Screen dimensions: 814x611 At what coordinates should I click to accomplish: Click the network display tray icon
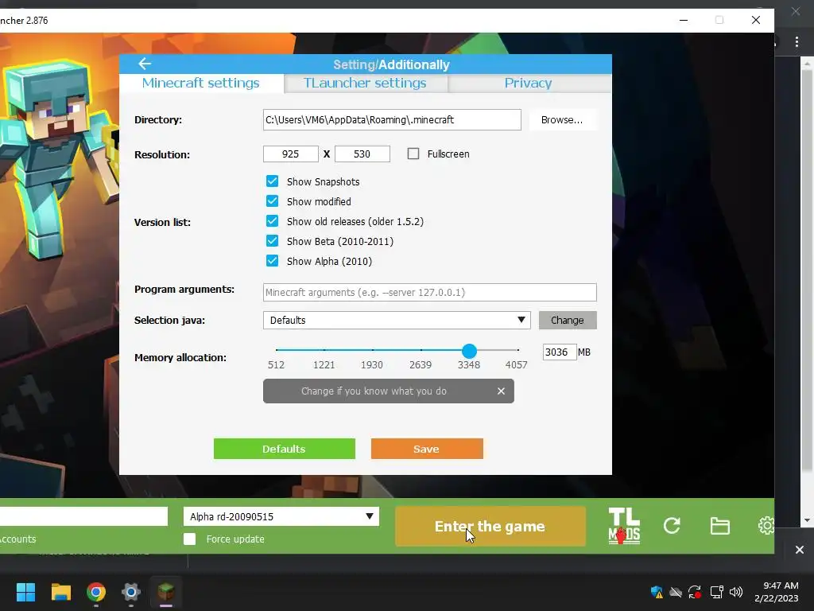(717, 592)
